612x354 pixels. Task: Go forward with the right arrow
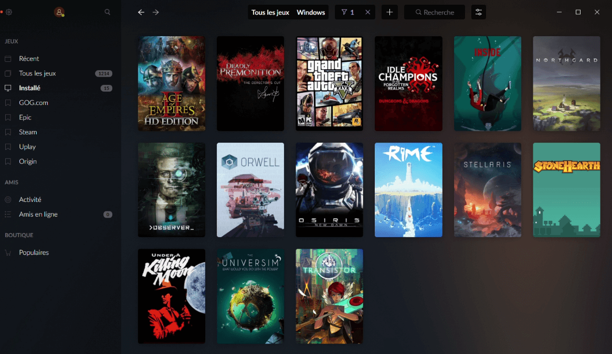pos(156,12)
